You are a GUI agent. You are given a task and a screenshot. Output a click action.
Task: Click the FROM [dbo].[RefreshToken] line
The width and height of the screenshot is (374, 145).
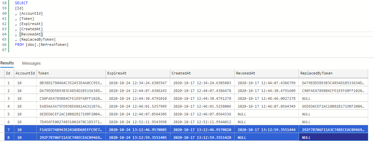(42, 45)
